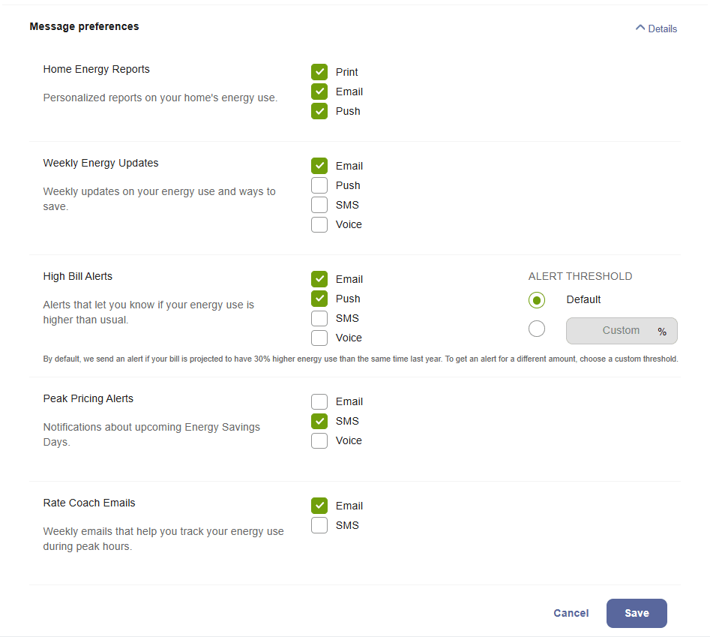Select the custom alert threshold option
The width and height of the screenshot is (710, 637).
(537, 329)
